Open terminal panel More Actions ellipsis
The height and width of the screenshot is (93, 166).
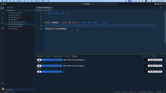pyautogui.click(x=158, y=56)
